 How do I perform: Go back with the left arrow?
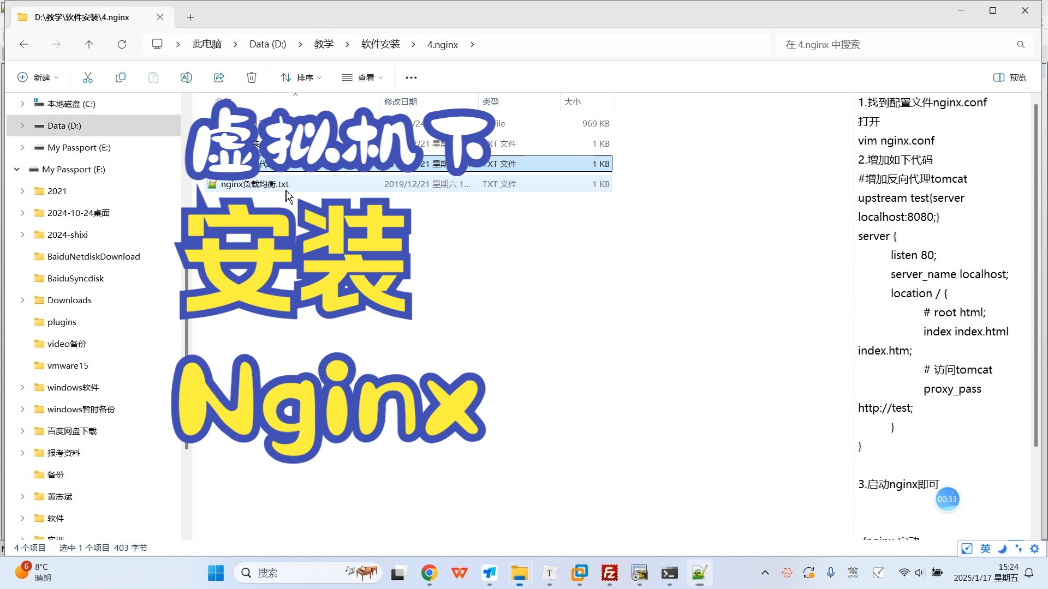pyautogui.click(x=23, y=44)
